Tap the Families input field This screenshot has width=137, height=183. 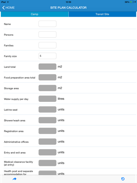[48, 45]
